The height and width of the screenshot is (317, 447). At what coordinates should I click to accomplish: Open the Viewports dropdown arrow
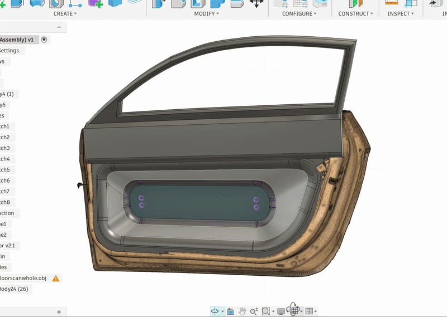[x=316, y=311]
